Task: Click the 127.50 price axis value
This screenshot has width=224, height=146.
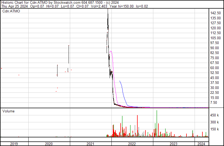Action: point(215,23)
